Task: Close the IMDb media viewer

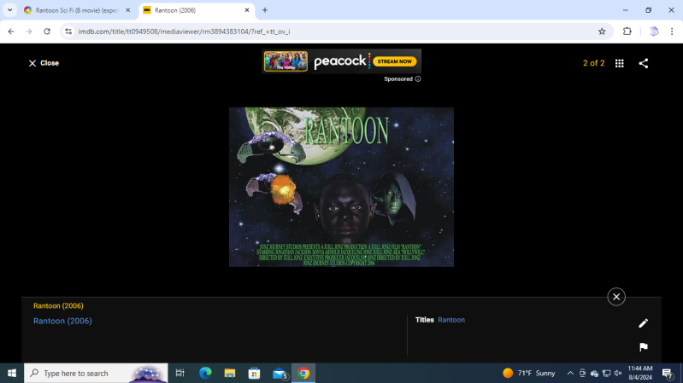Action: pyautogui.click(x=44, y=63)
